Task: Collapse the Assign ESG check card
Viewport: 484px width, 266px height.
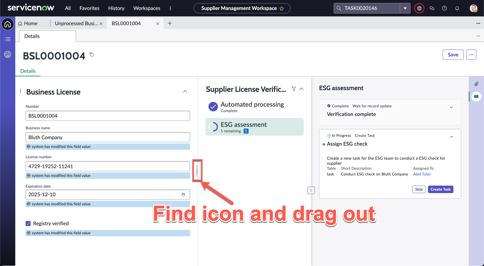Action: coord(451,137)
